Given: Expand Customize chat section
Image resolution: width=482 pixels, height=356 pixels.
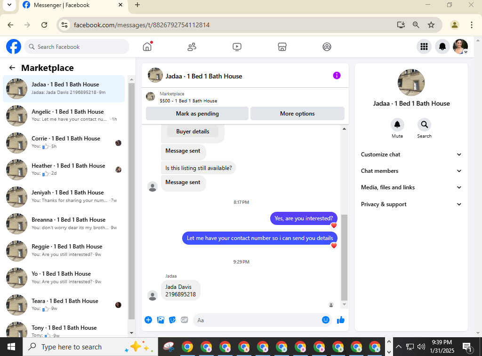Looking at the screenshot, I should (x=411, y=155).
